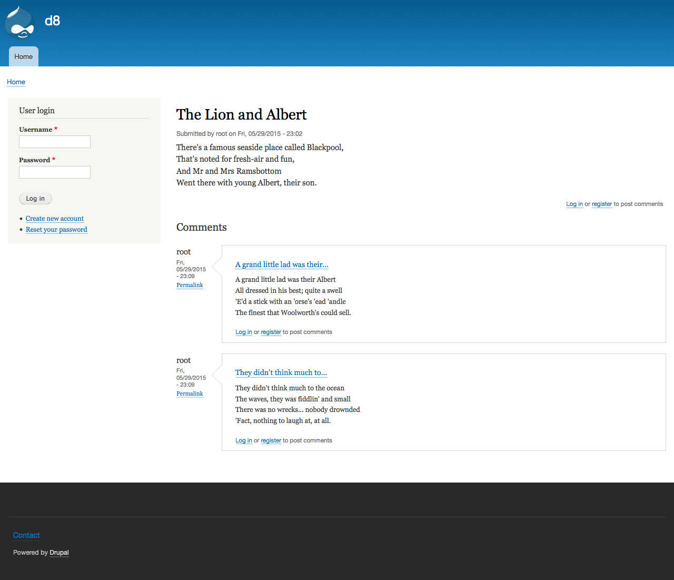This screenshot has height=580, width=674.
Task: Click the 'Password' field label
Action: click(35, 160)
